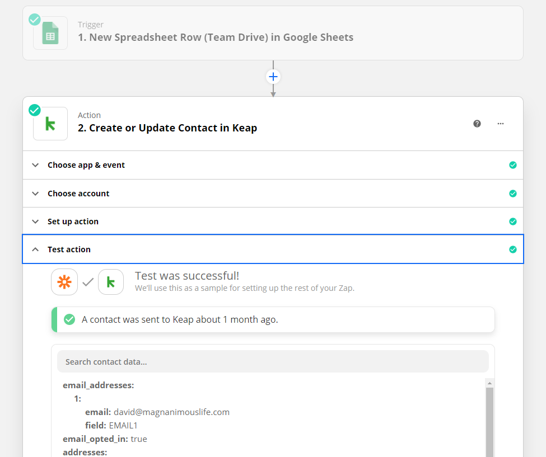
Task: Select the david@magnanimouslife.com email value
Action: (x=171, y=412)
